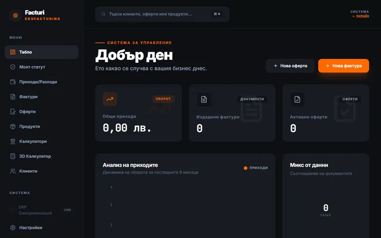Screen dimensions: 381x238
Task: Go to Клиенти in sidebar
Action: [x=41, y=171]
